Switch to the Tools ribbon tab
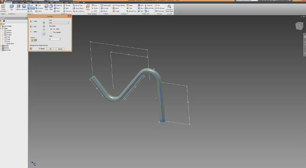 click(22, 3)
